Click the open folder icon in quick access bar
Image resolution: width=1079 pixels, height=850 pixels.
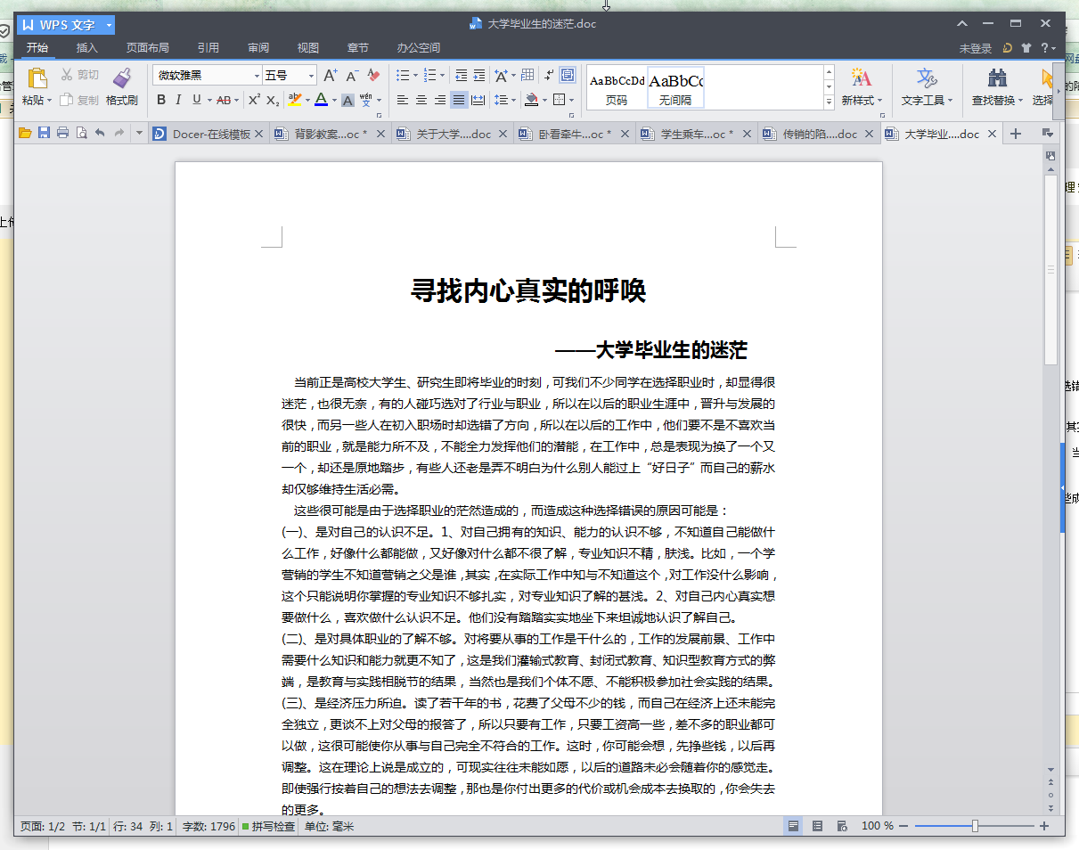pyautogui.click(x=25, y=134)
